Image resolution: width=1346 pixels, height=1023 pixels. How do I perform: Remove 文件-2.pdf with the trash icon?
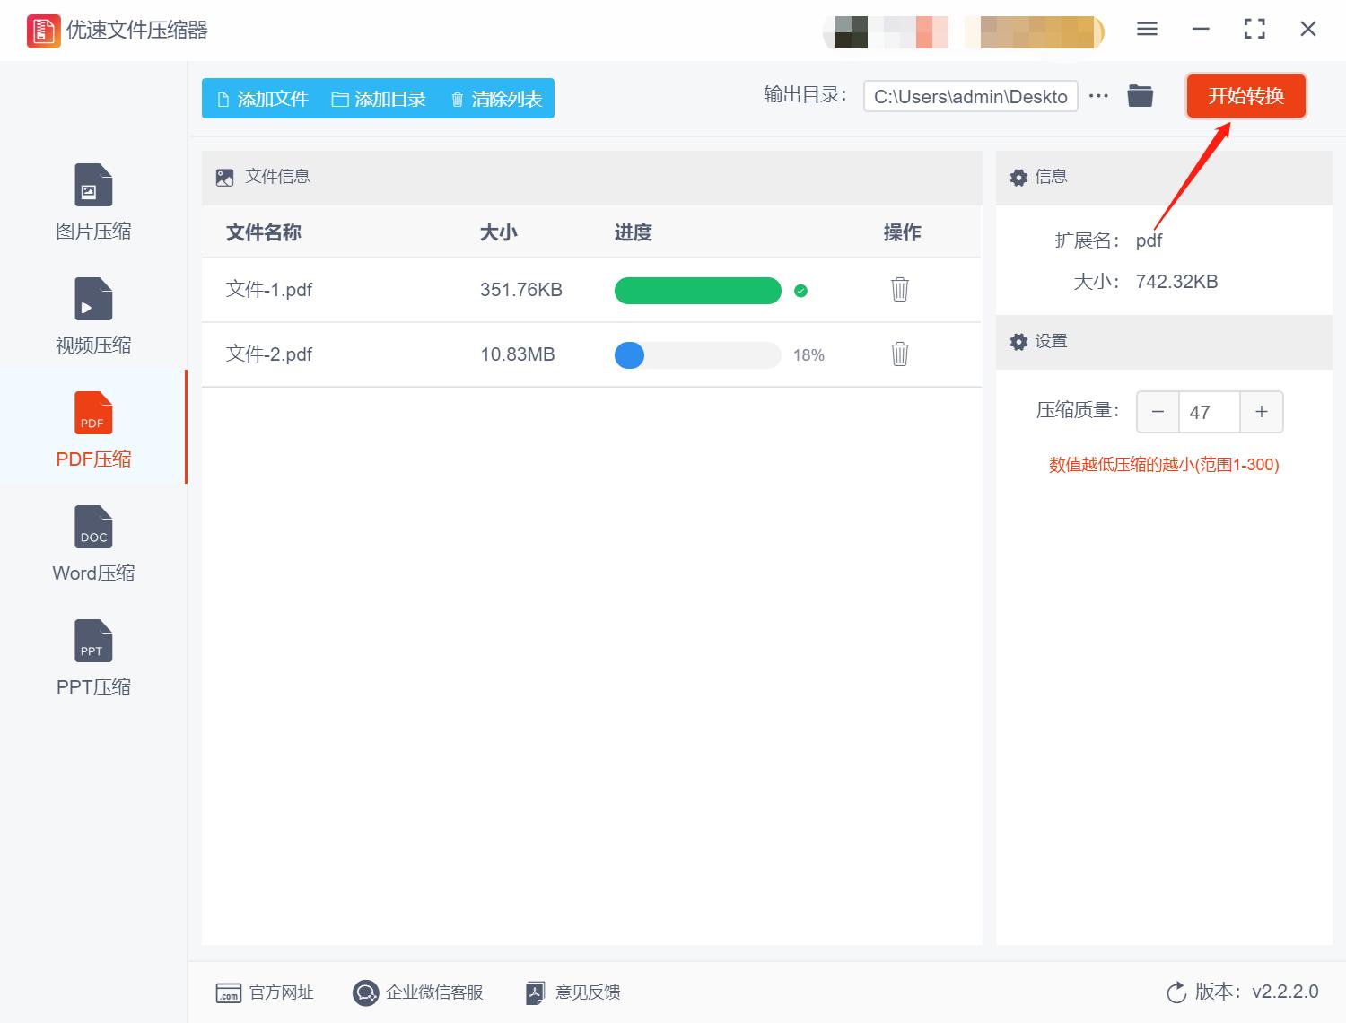[899, 354]
